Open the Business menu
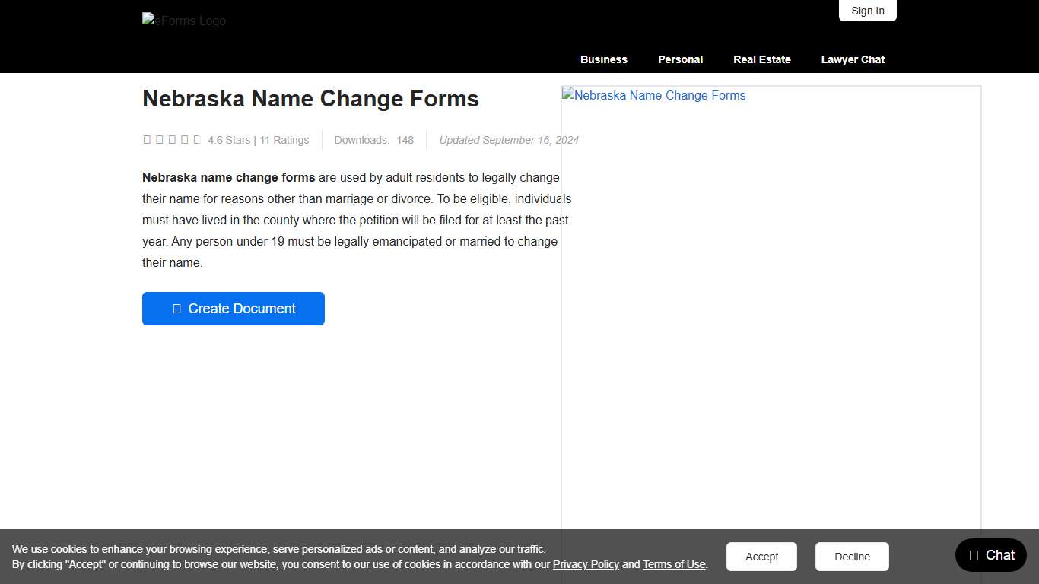 click(x=603, y=59)
